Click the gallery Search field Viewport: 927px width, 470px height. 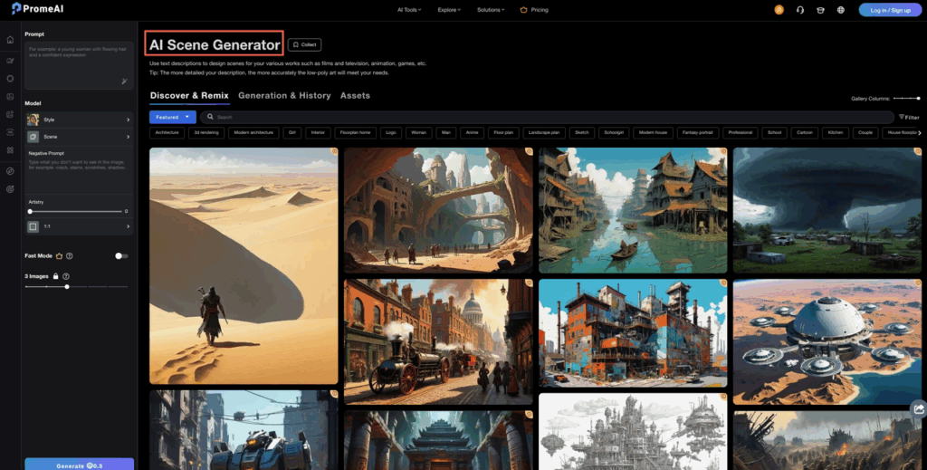pyautogui.click(x=547, y=117)
